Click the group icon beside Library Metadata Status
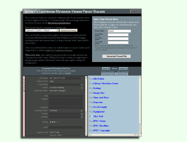187x142 pixels. point(92,83)
